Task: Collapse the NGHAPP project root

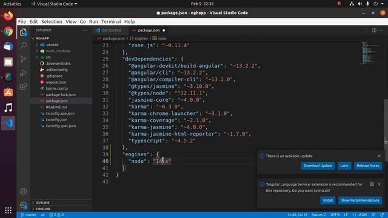Action: click(33, 38)
